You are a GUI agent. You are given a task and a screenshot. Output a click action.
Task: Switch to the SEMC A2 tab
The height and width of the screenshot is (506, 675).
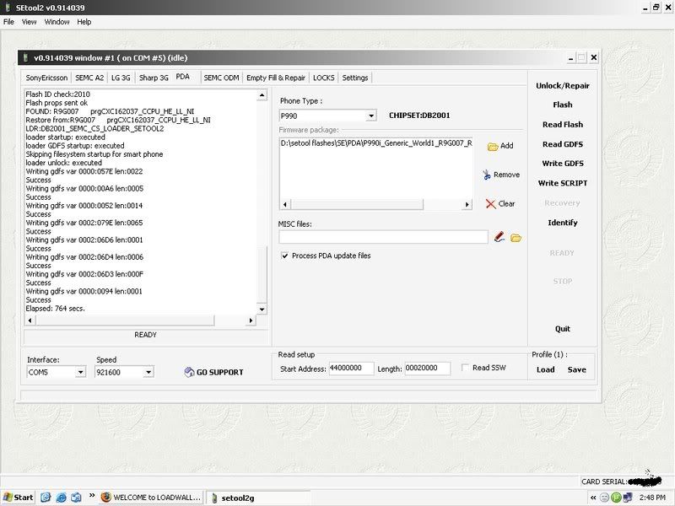coord(89,78)
